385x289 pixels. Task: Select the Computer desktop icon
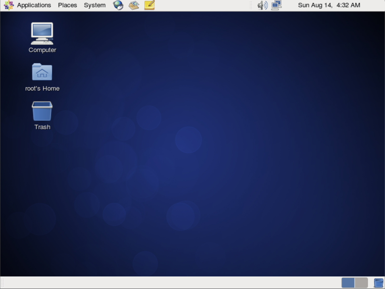[42, 34]
